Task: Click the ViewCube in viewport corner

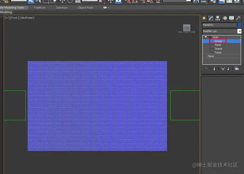Action: click(187, 28)
